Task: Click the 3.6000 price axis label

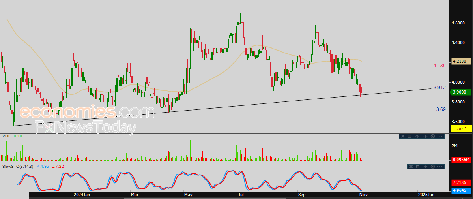Action: pyautogui.click(x=458, y=121)
